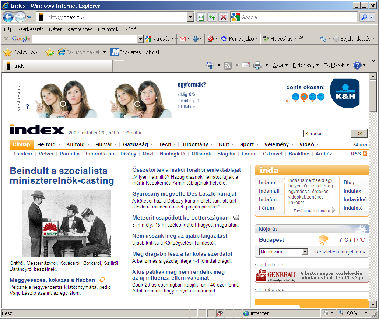Image resolution: width=379 pixels, height=319 pixels.
Task: Click the Generali advertisement banner
Action: (x=312, y=275)
